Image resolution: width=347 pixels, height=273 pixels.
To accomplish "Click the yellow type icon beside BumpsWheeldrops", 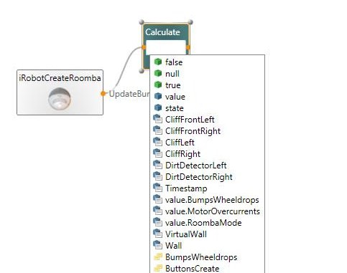I will (x=158, y=257).
